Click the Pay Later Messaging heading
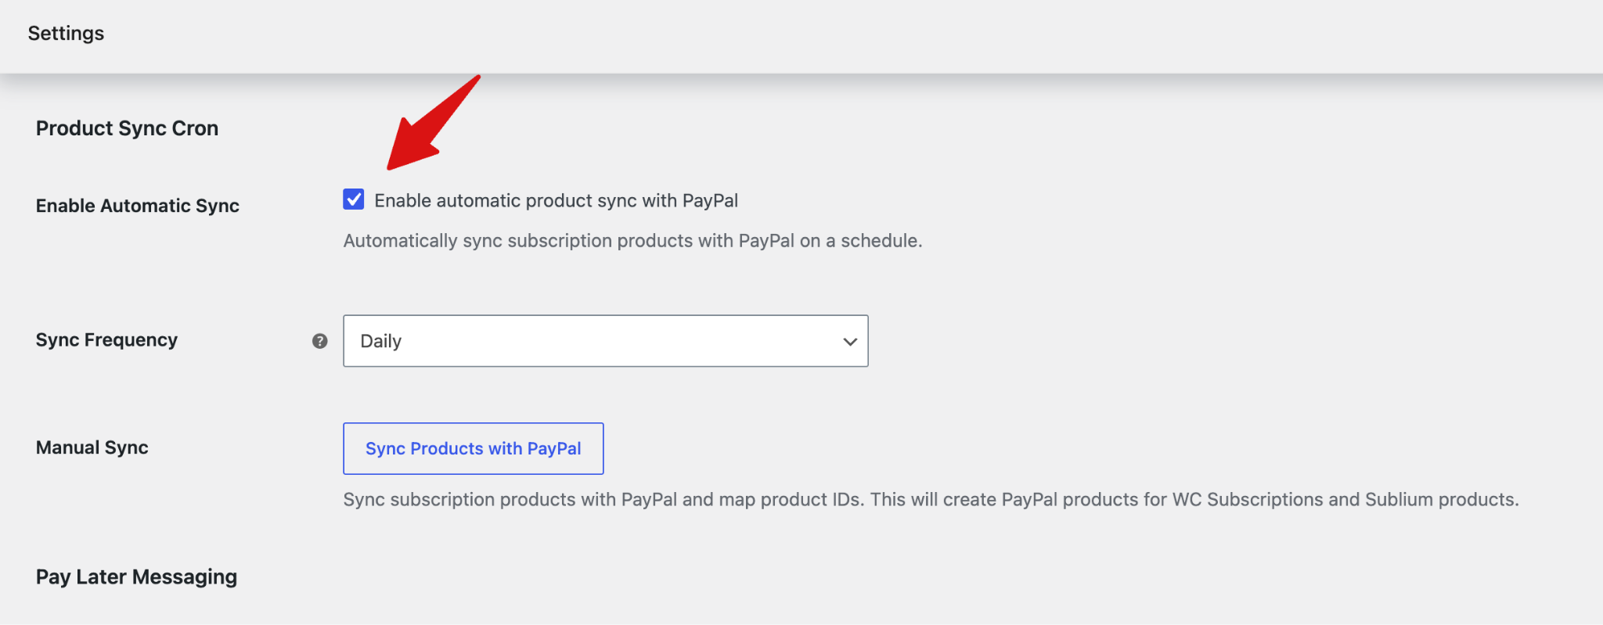 (136, 577)
